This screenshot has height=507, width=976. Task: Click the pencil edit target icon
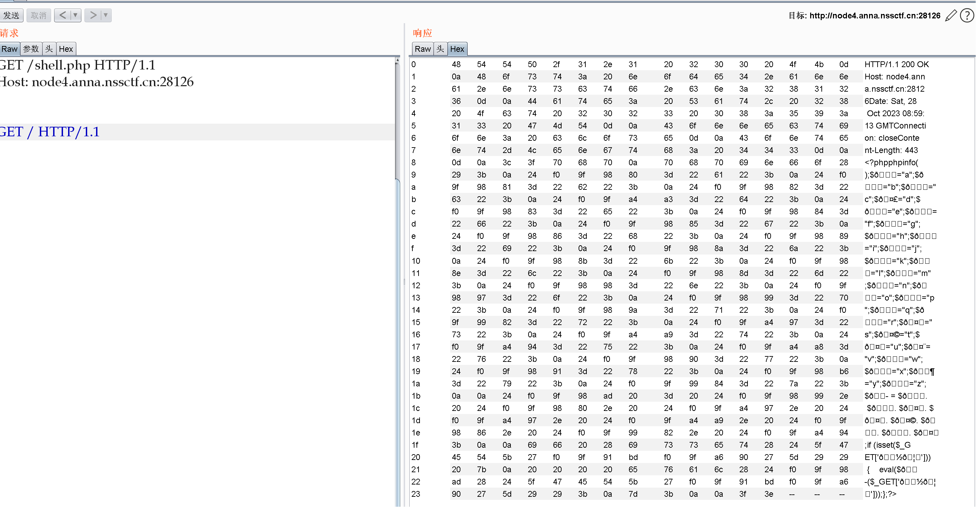[x=951, y=16]
